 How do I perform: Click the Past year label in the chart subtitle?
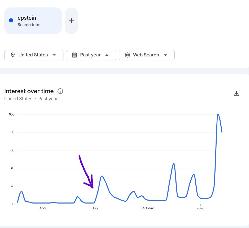pos(48,99)
